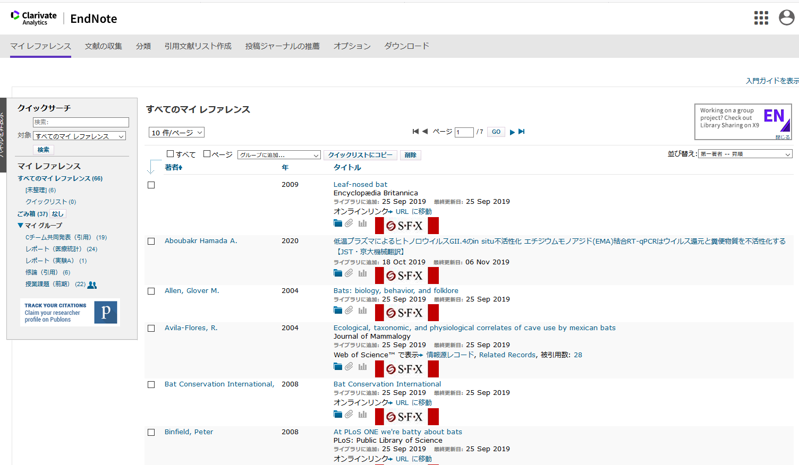Open 文献の収集 tab
This screenshot has width=799, height=465.
coord(104,46)
